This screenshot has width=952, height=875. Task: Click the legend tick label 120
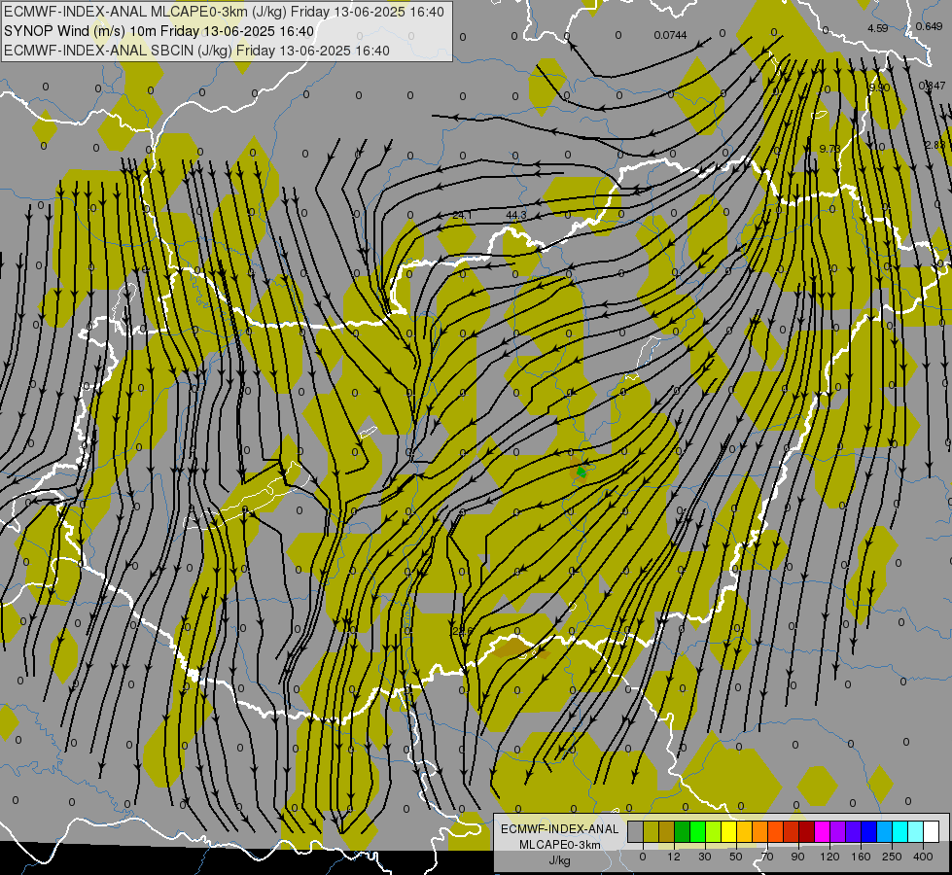coord(829,857)
